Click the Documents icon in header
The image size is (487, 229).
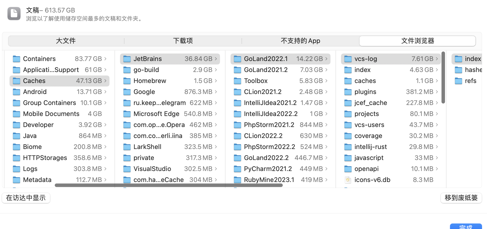pos(14,13)
